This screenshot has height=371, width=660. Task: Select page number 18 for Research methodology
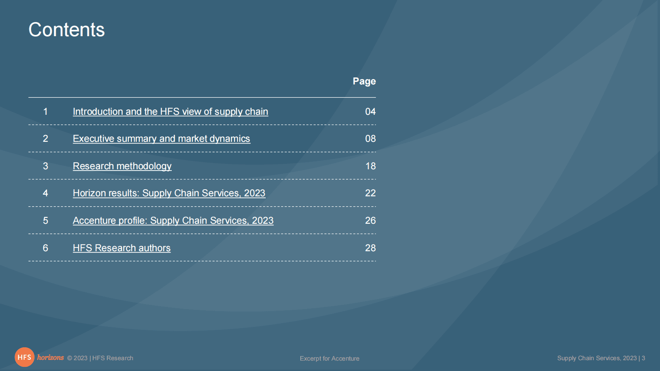coord(370,166)
